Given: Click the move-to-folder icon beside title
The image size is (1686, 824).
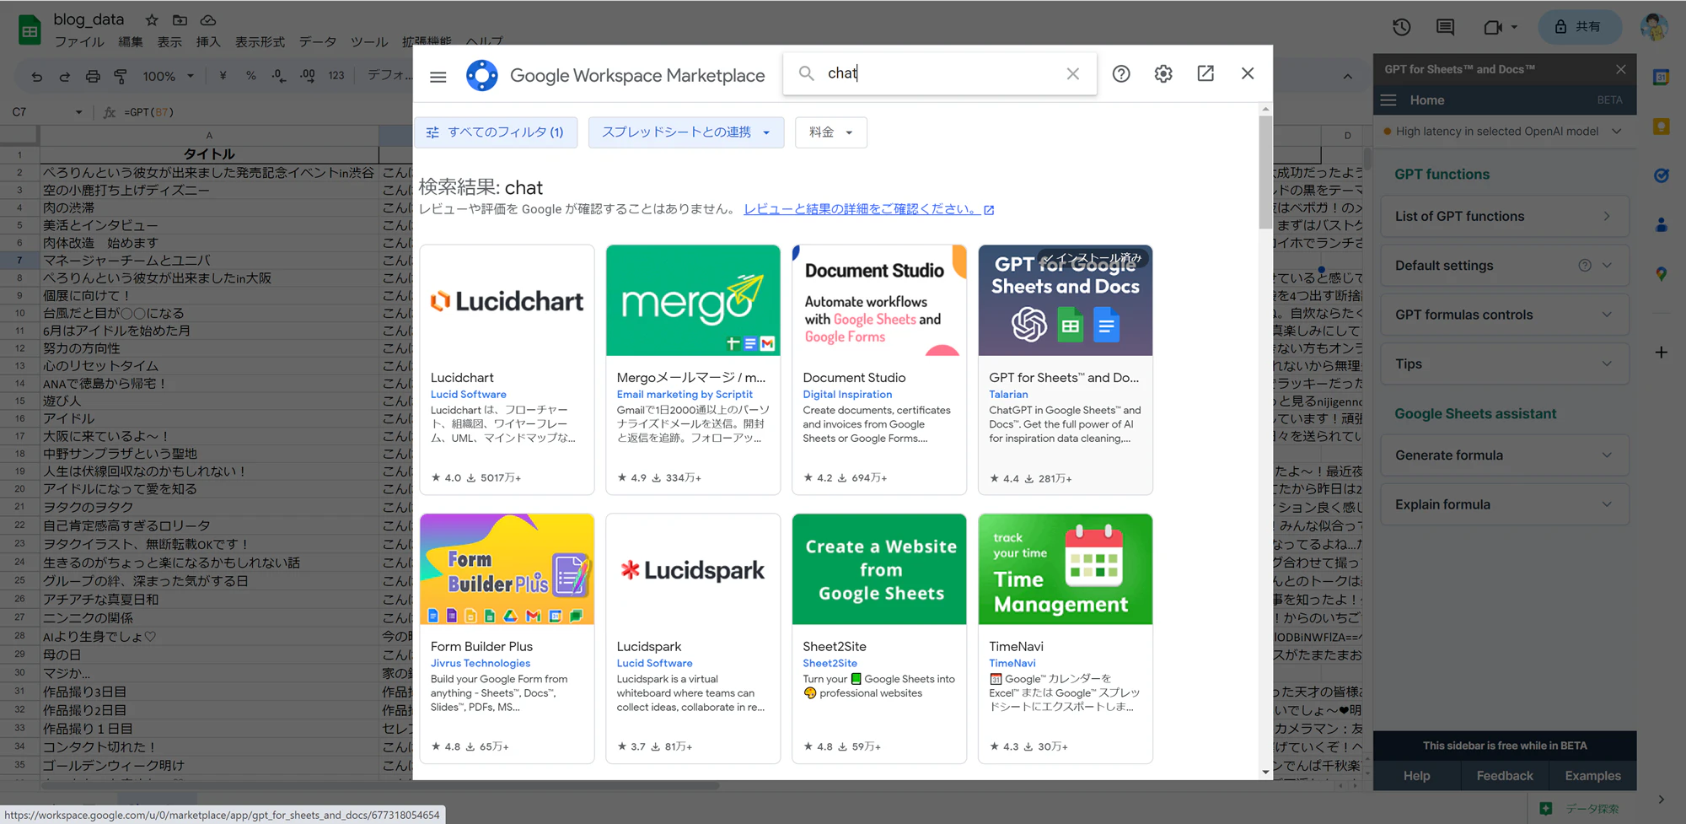Looking at the screenshot, I should [x=180, y=19].
